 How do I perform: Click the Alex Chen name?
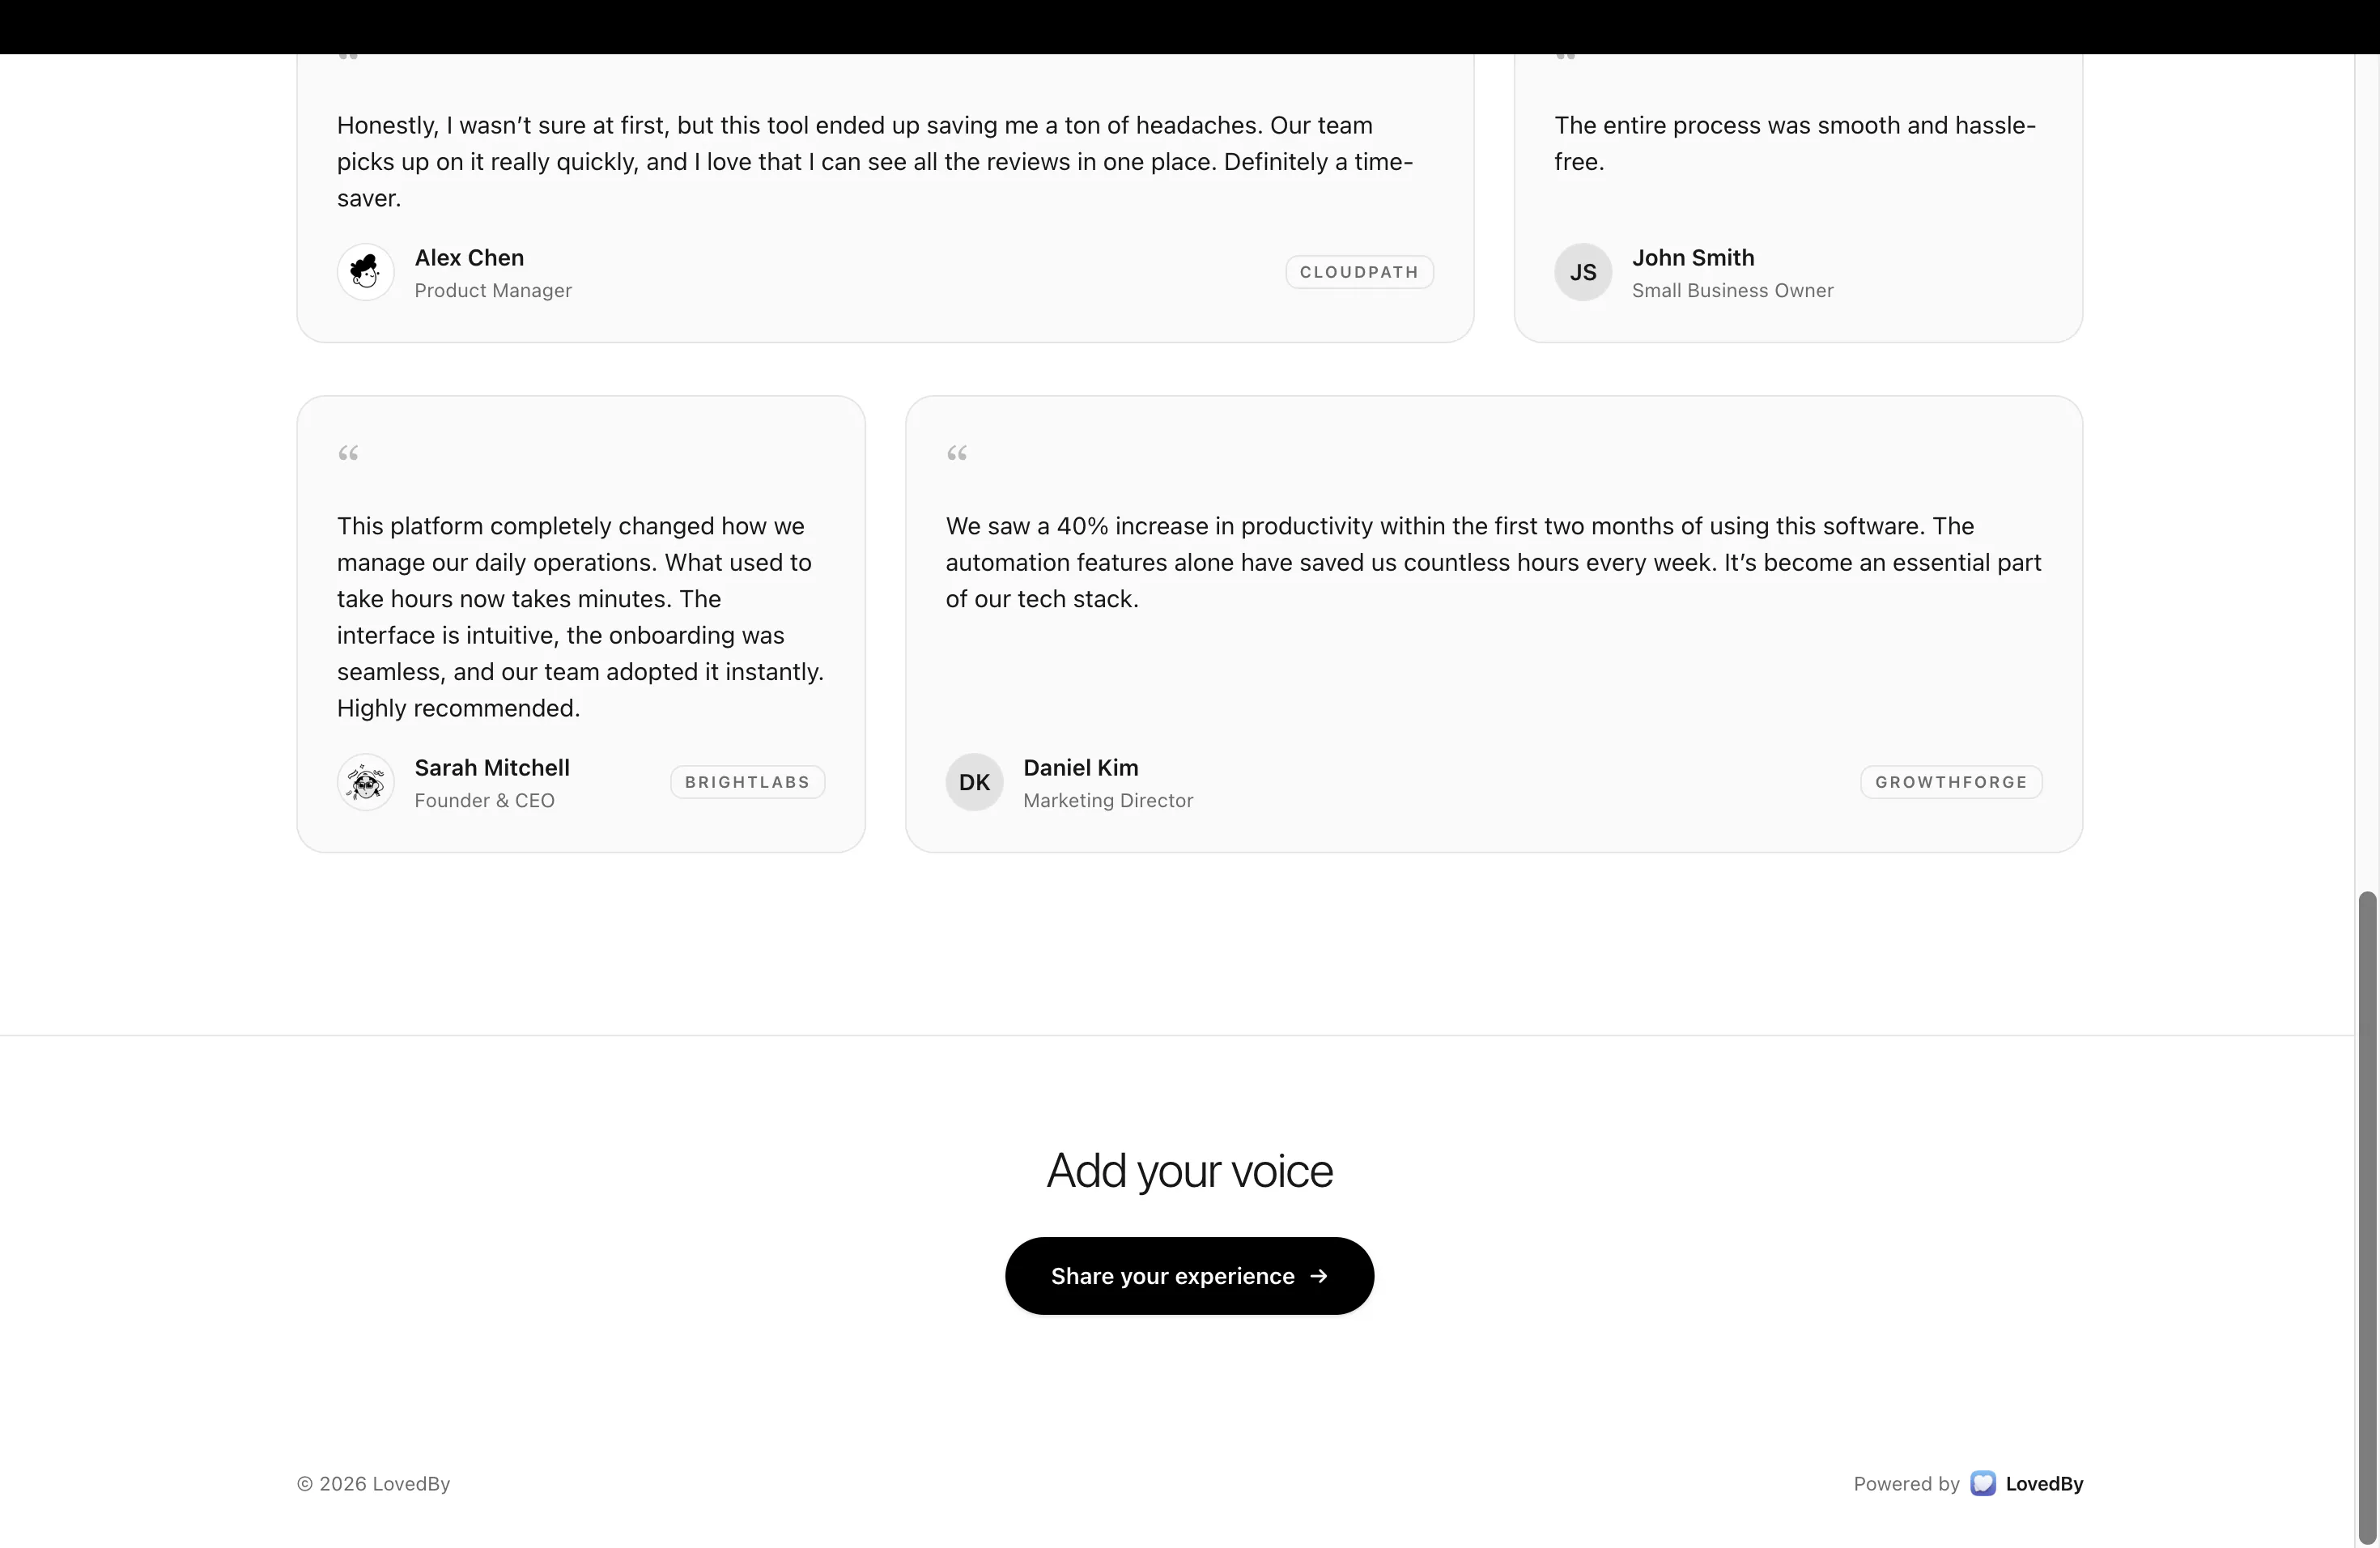(469, 258)
